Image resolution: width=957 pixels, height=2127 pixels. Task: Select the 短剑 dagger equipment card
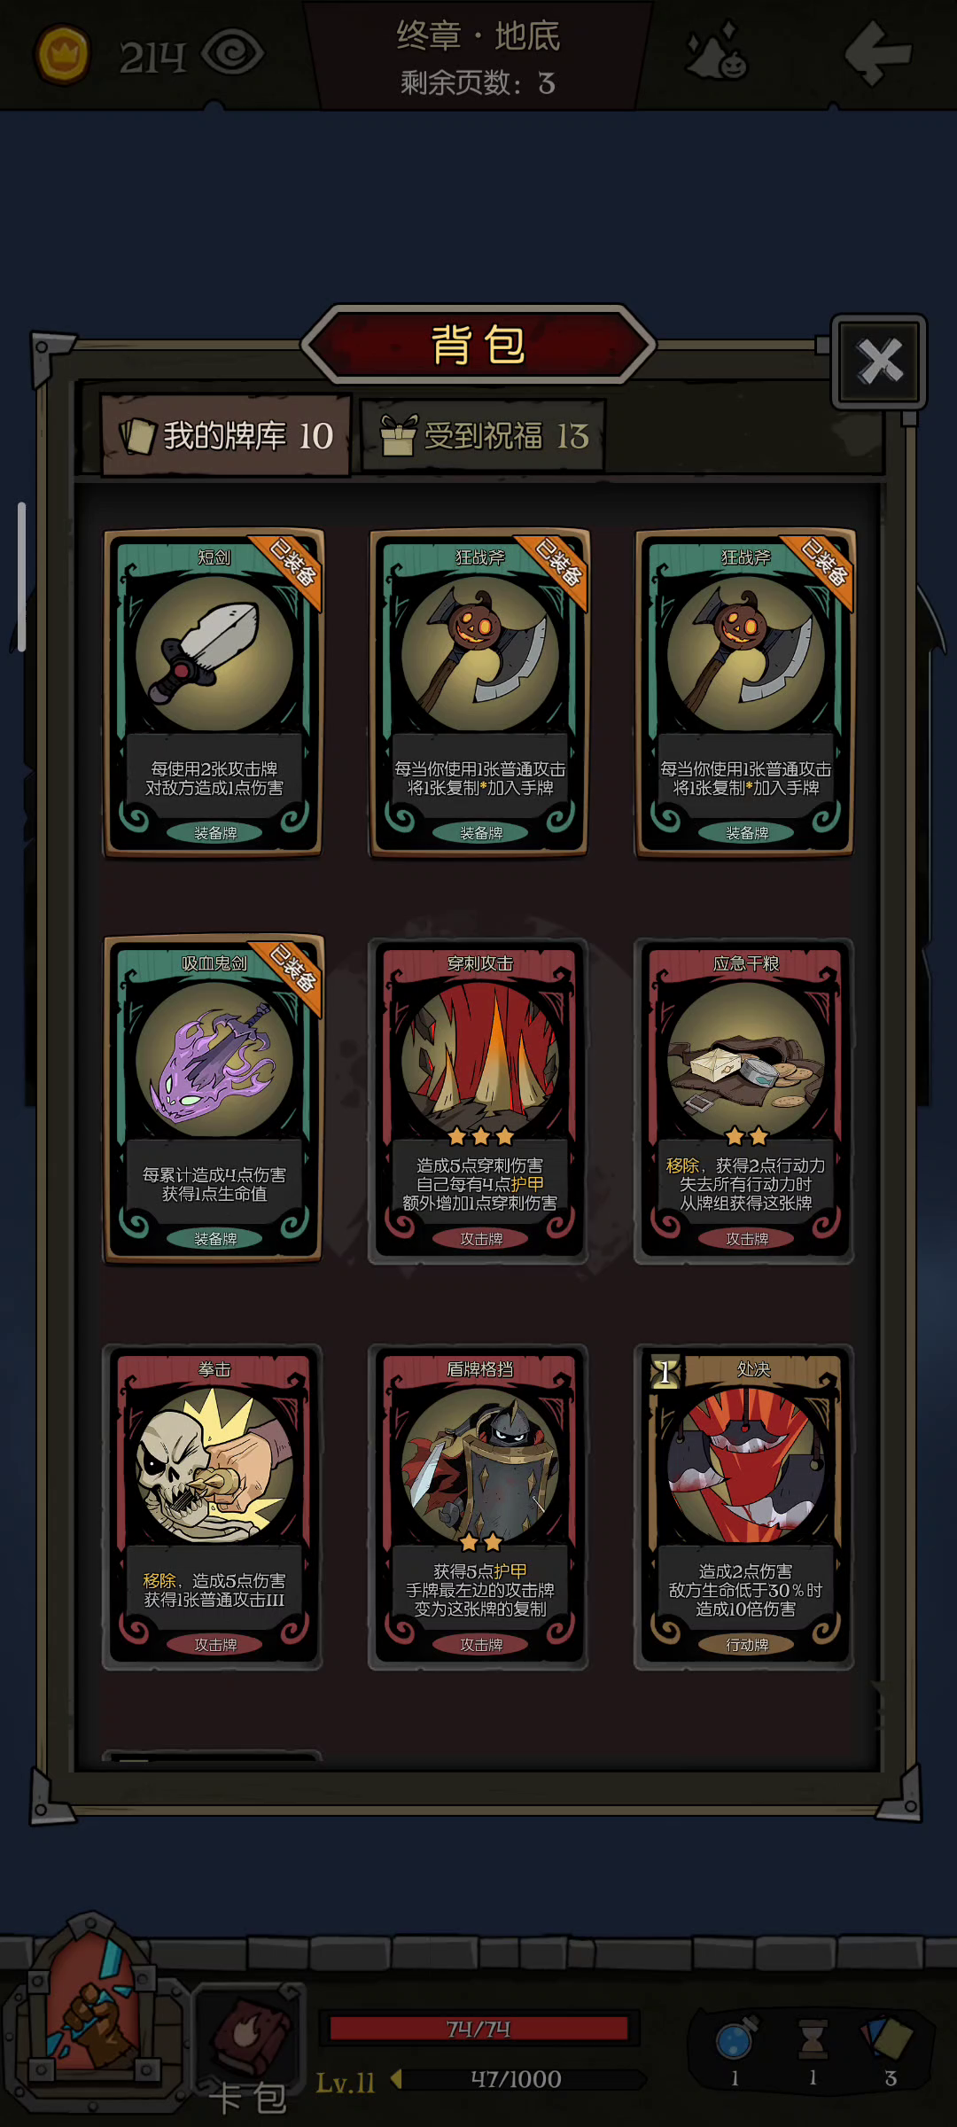pos(214,693)
